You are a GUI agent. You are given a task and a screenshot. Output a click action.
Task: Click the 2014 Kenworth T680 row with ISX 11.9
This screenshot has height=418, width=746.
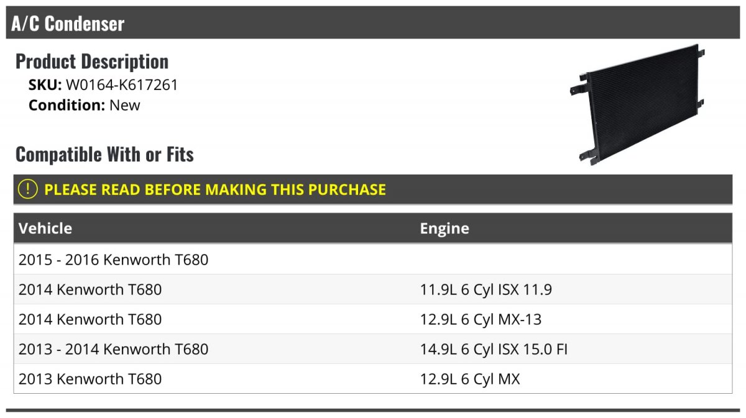point(90,289)
